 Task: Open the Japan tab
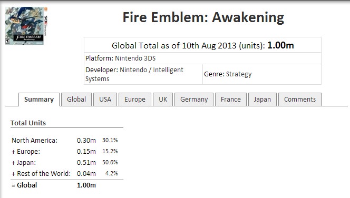(x=262, y=100)
